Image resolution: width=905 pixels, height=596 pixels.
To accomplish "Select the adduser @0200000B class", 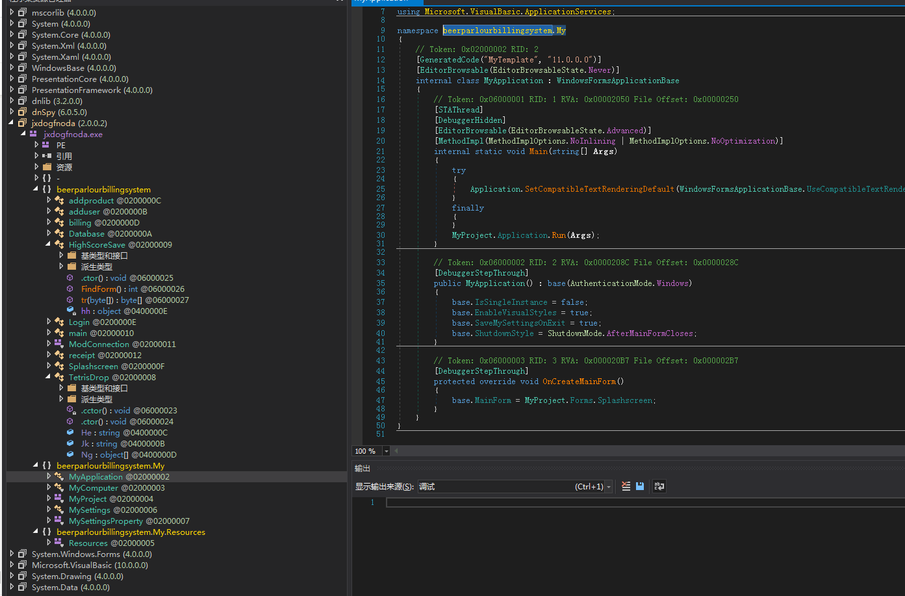I will click(108, 211).
